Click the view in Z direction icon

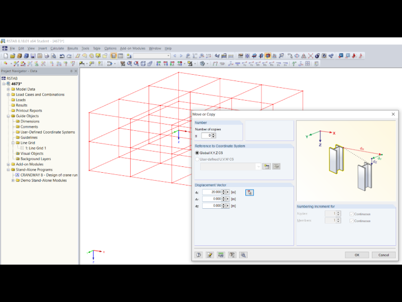tap(172, 64)
